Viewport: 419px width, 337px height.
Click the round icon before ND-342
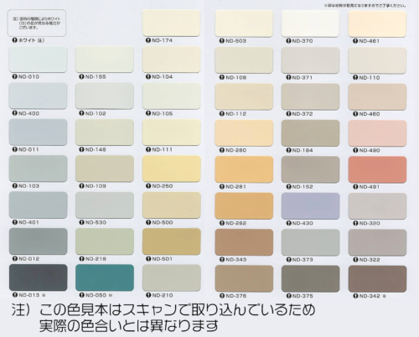(355, 296)
